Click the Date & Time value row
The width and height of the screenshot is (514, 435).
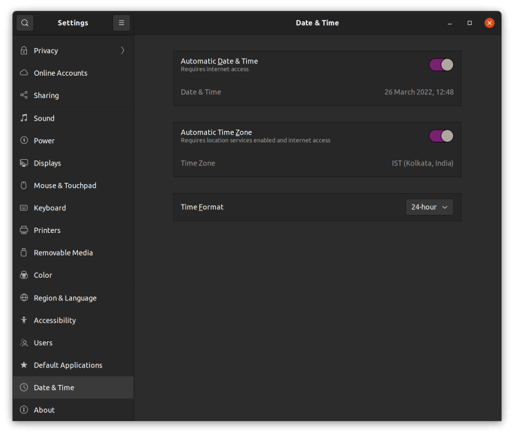point(317,92)
